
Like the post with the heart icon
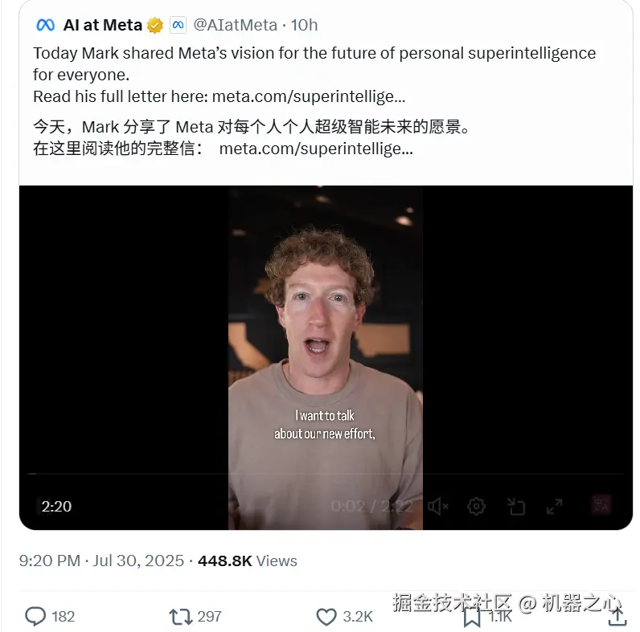point(326,617)
